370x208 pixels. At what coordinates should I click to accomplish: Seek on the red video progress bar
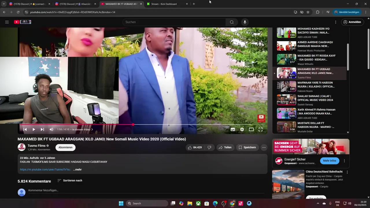point(143,125)
